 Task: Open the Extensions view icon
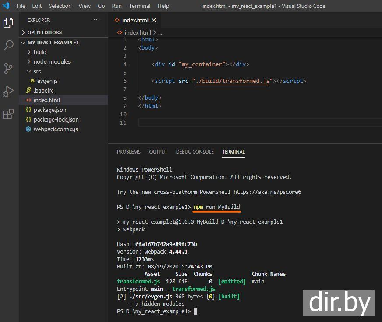(x=8, y=114)
